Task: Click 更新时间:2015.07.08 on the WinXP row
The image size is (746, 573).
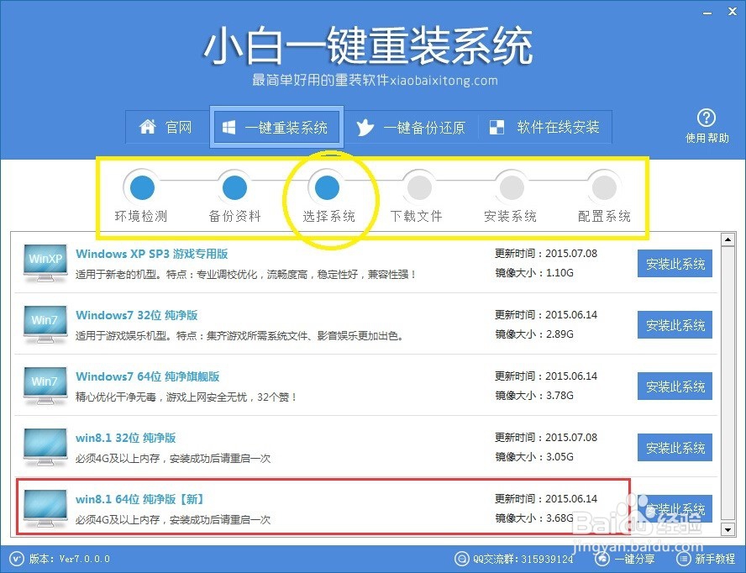Action: tap(546, 254)
